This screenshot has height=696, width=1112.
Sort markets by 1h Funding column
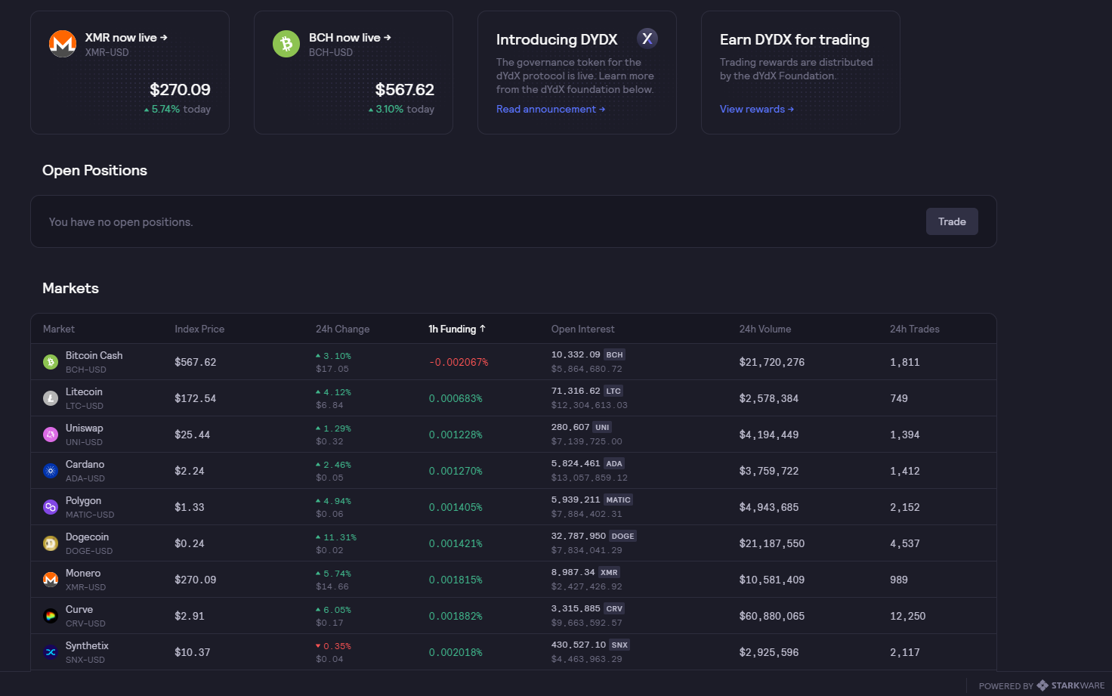pos(457,329)
